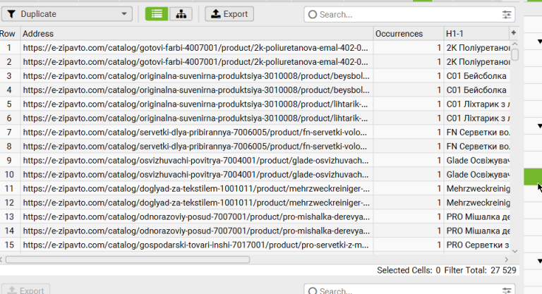Viewport: 542px width, 294px height.
Task: Add column with the plus icon
Action: 514,33
